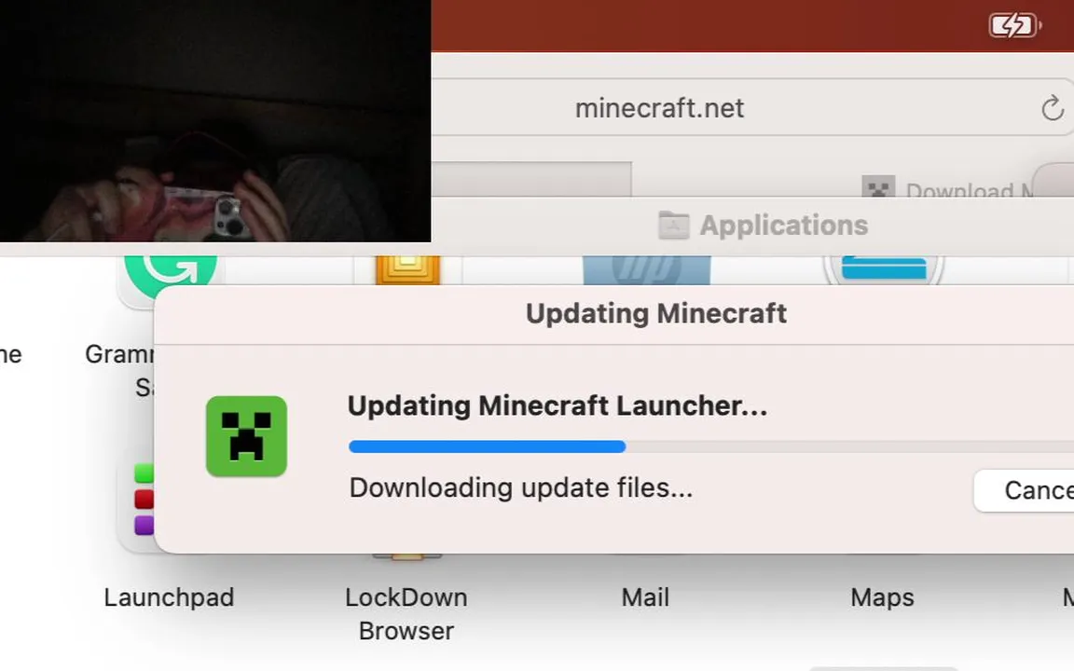This screenshot has width=1074, height=671.
Task: Check the battery charging icon in menu bar
Action: (1015, 26)
